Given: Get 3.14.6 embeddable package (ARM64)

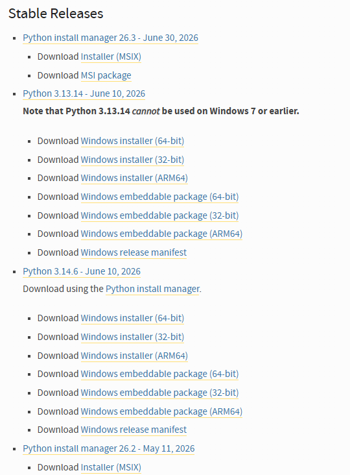Looking at the screenshot, I should click(161, 411).
